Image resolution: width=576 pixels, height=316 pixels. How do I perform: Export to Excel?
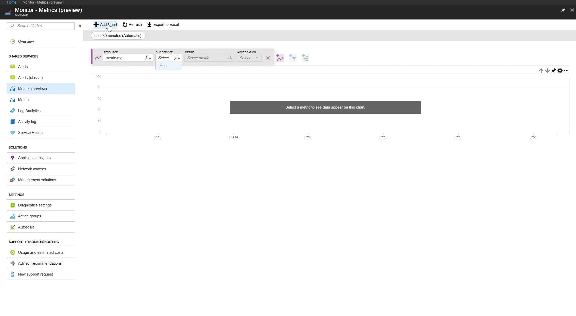163,25
